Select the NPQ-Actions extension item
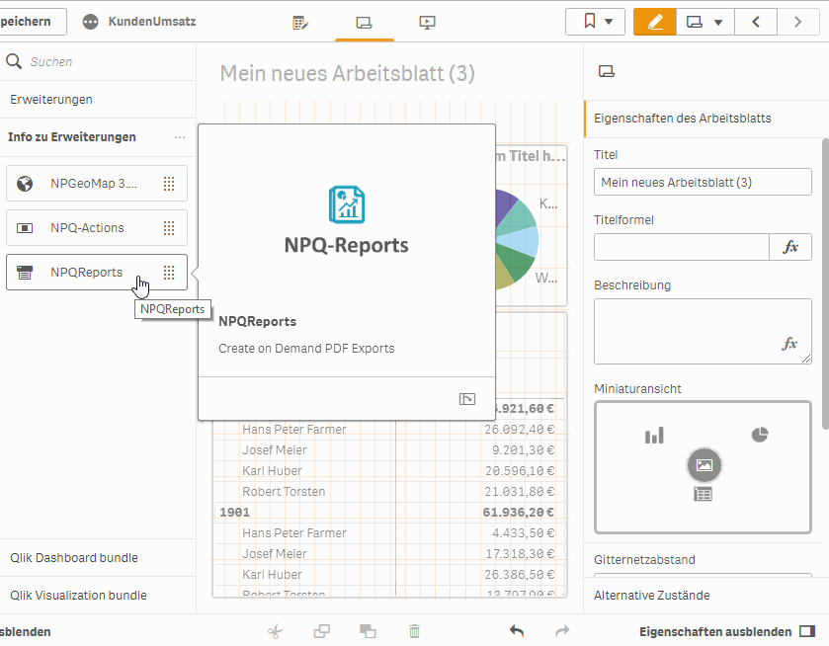 [97, 228]
